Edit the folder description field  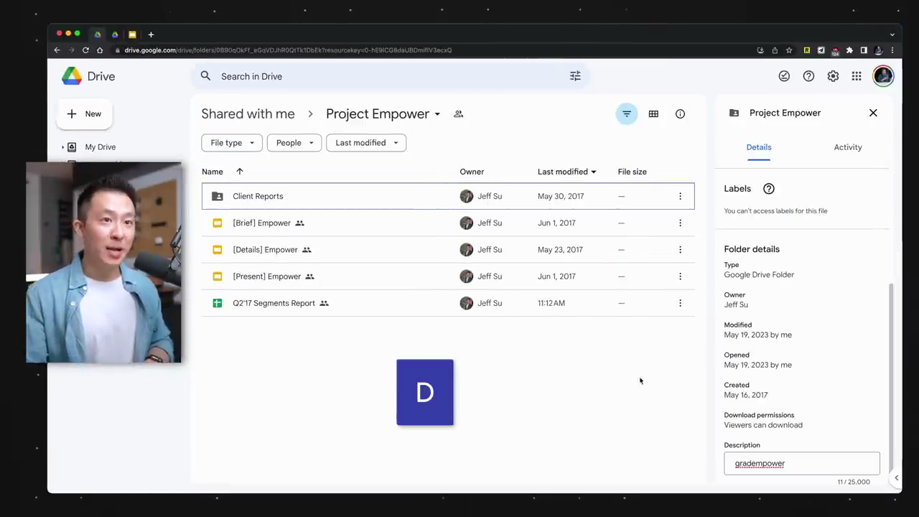(x=802, y=463)
